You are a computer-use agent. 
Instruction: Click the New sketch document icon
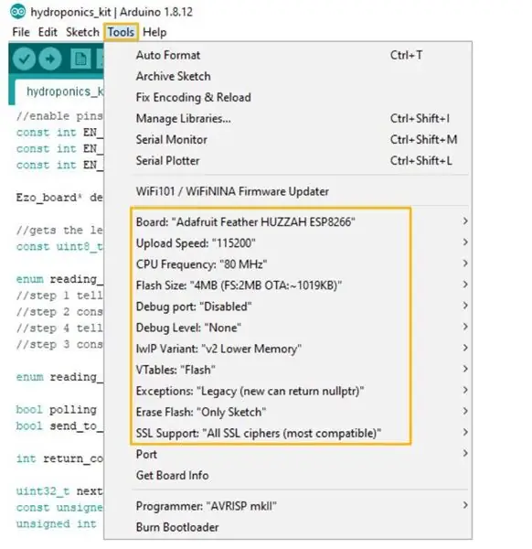(80, 59)
